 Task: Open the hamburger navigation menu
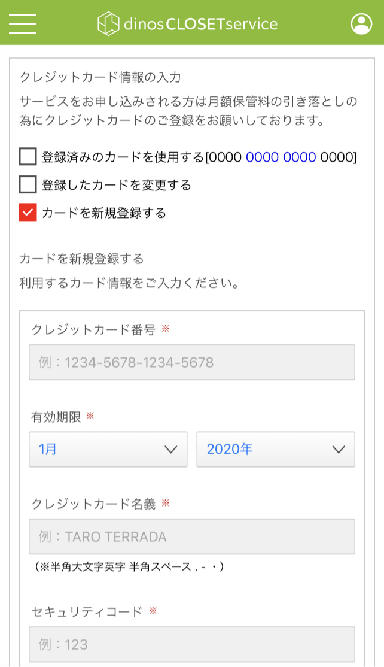pyautogui.click(x=22, y=24)
